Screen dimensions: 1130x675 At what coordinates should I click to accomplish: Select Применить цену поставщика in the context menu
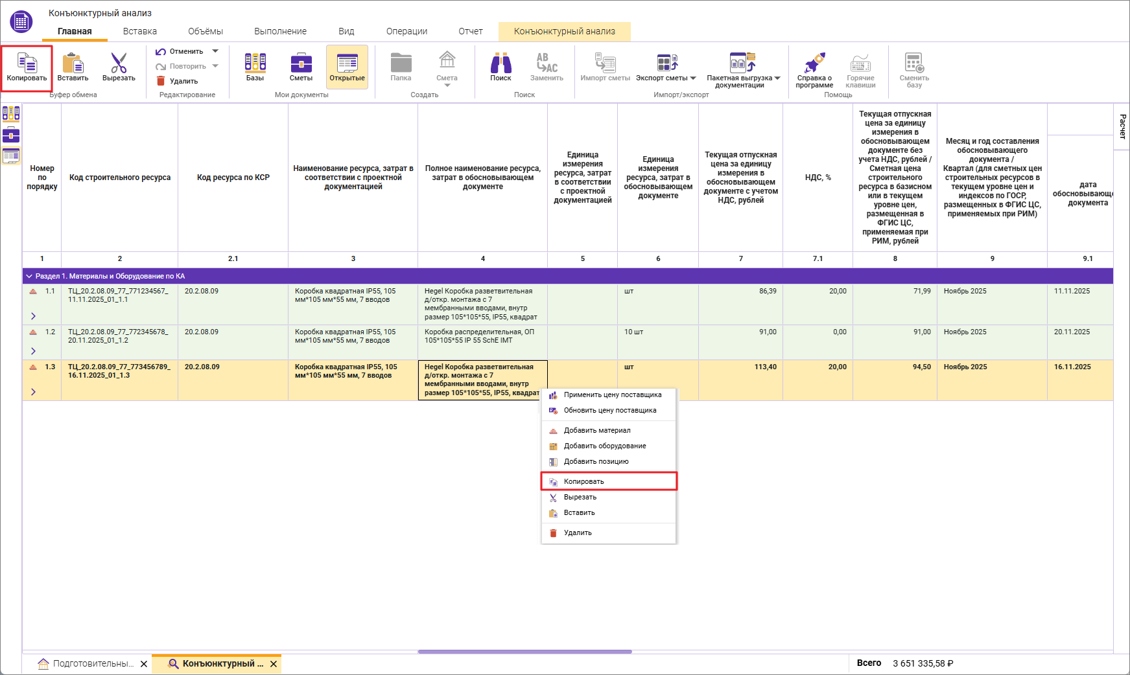[x=612, y=395]
